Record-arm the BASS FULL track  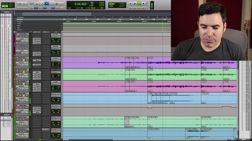pos(17,60)
